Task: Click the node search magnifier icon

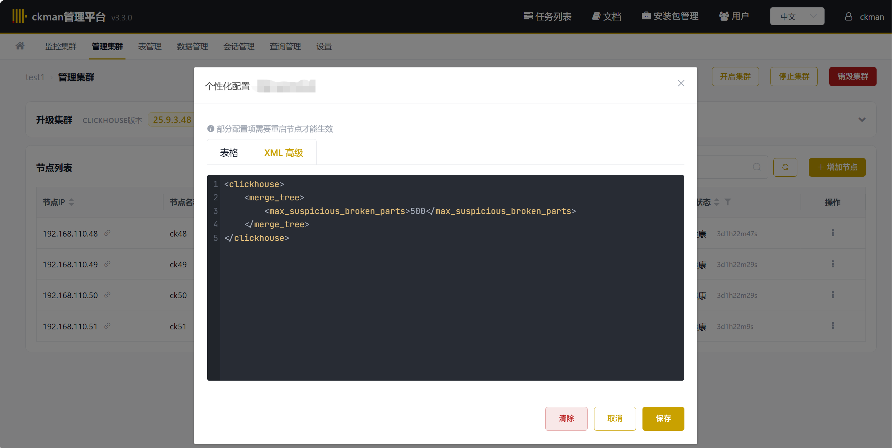Action: pos(757,167)
